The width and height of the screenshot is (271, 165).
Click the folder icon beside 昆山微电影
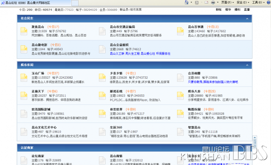click(23, 49)
